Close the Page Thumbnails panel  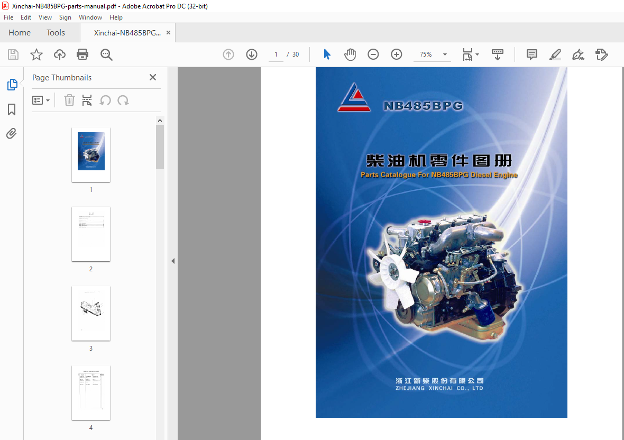153,77
